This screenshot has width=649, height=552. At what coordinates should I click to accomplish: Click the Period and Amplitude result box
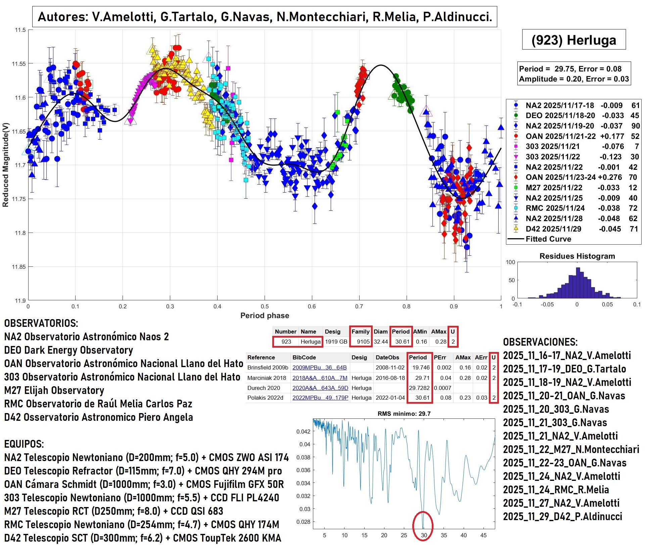[x=573, y=73]
